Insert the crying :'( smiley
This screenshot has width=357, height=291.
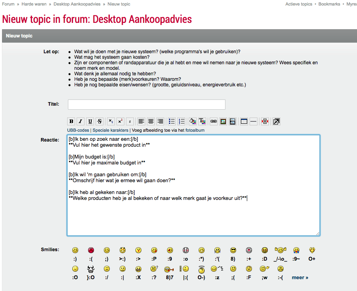(x=217, y=250)
